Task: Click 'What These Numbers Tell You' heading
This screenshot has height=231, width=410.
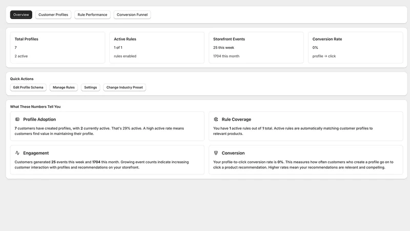Action: 35,107
